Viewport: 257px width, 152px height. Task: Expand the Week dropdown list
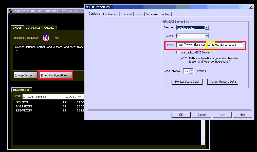click(207, 36)
